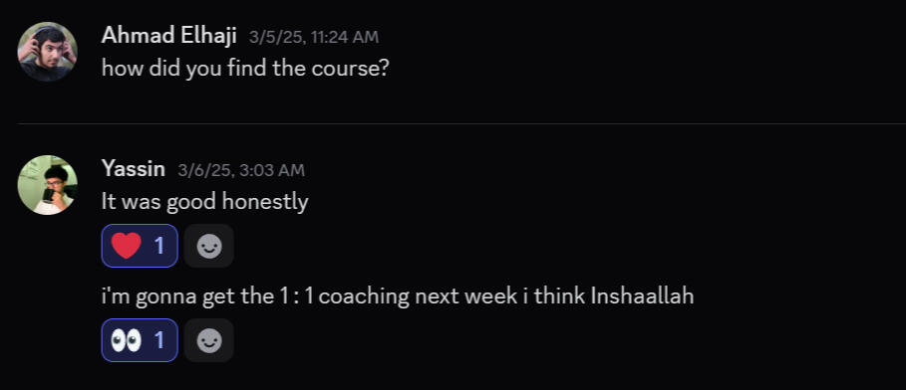The width and height of the screenshot is (906, 390).
Task: Select the message "It was good honestly"
Action: coord(204,202)
